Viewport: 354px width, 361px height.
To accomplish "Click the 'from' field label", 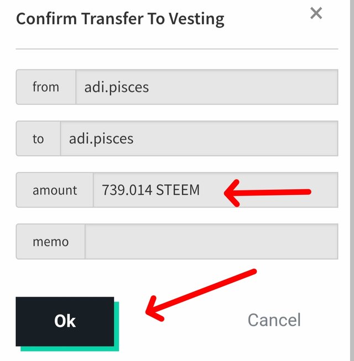I will tap(46, 87).
